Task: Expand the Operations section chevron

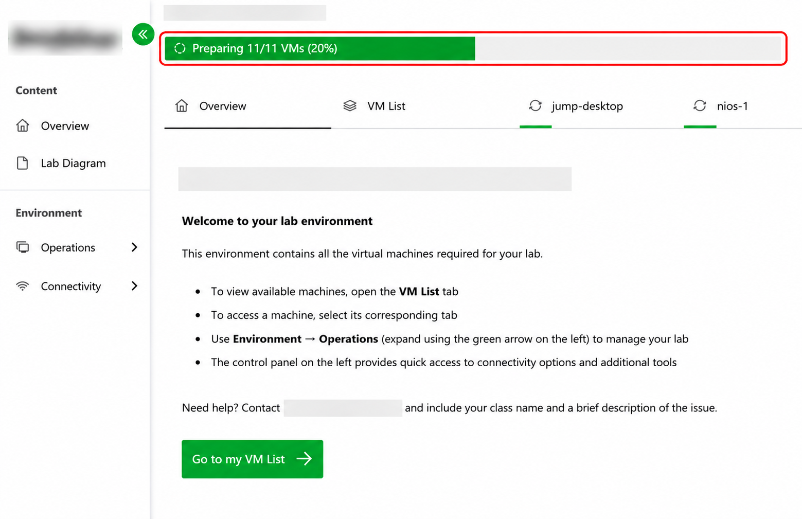Action: click(x=134, y=247)
